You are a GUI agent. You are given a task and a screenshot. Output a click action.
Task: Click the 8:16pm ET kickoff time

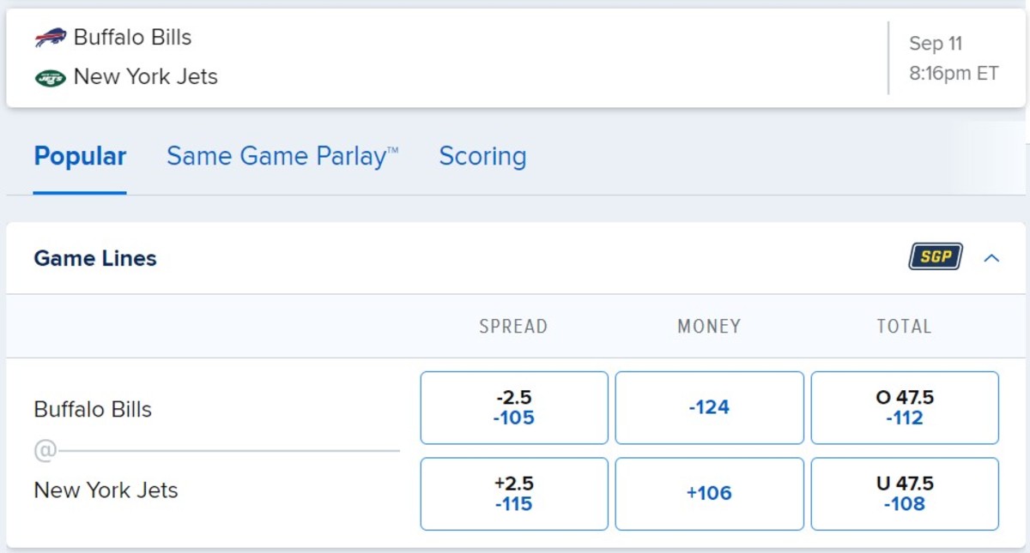click(954, 74)
